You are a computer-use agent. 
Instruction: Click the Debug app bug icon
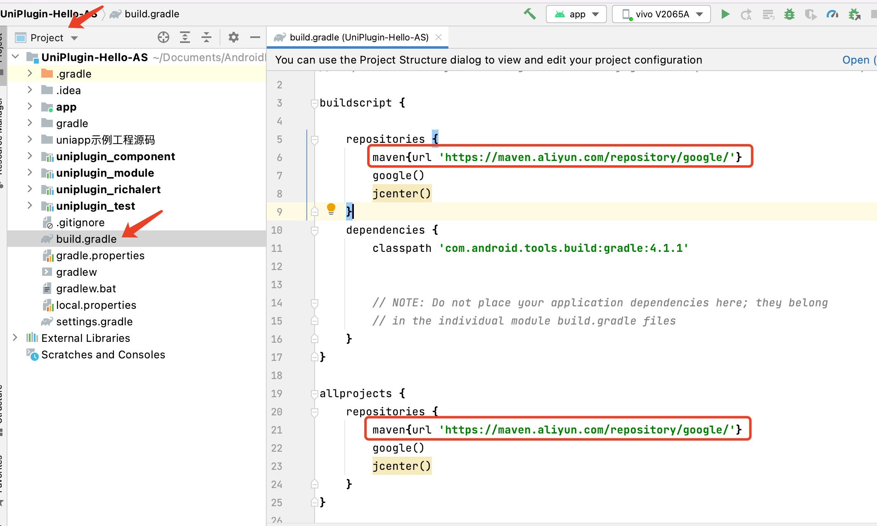[789, 14]
